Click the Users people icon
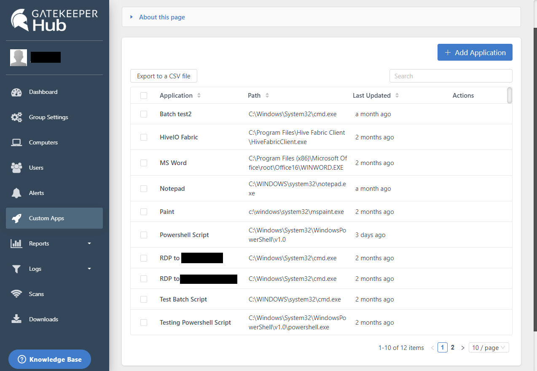 16,168
